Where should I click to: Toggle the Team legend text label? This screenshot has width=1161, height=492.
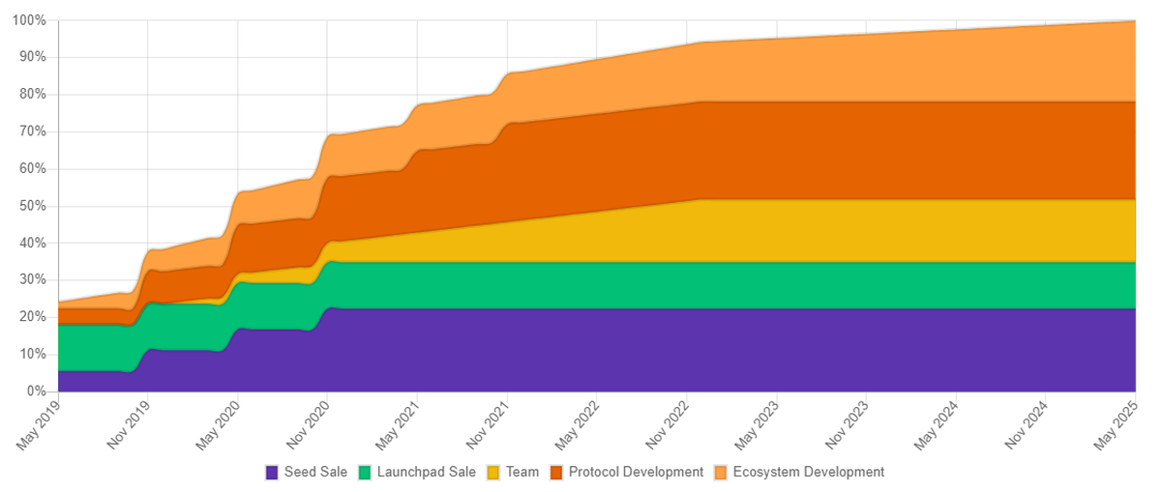522,473
